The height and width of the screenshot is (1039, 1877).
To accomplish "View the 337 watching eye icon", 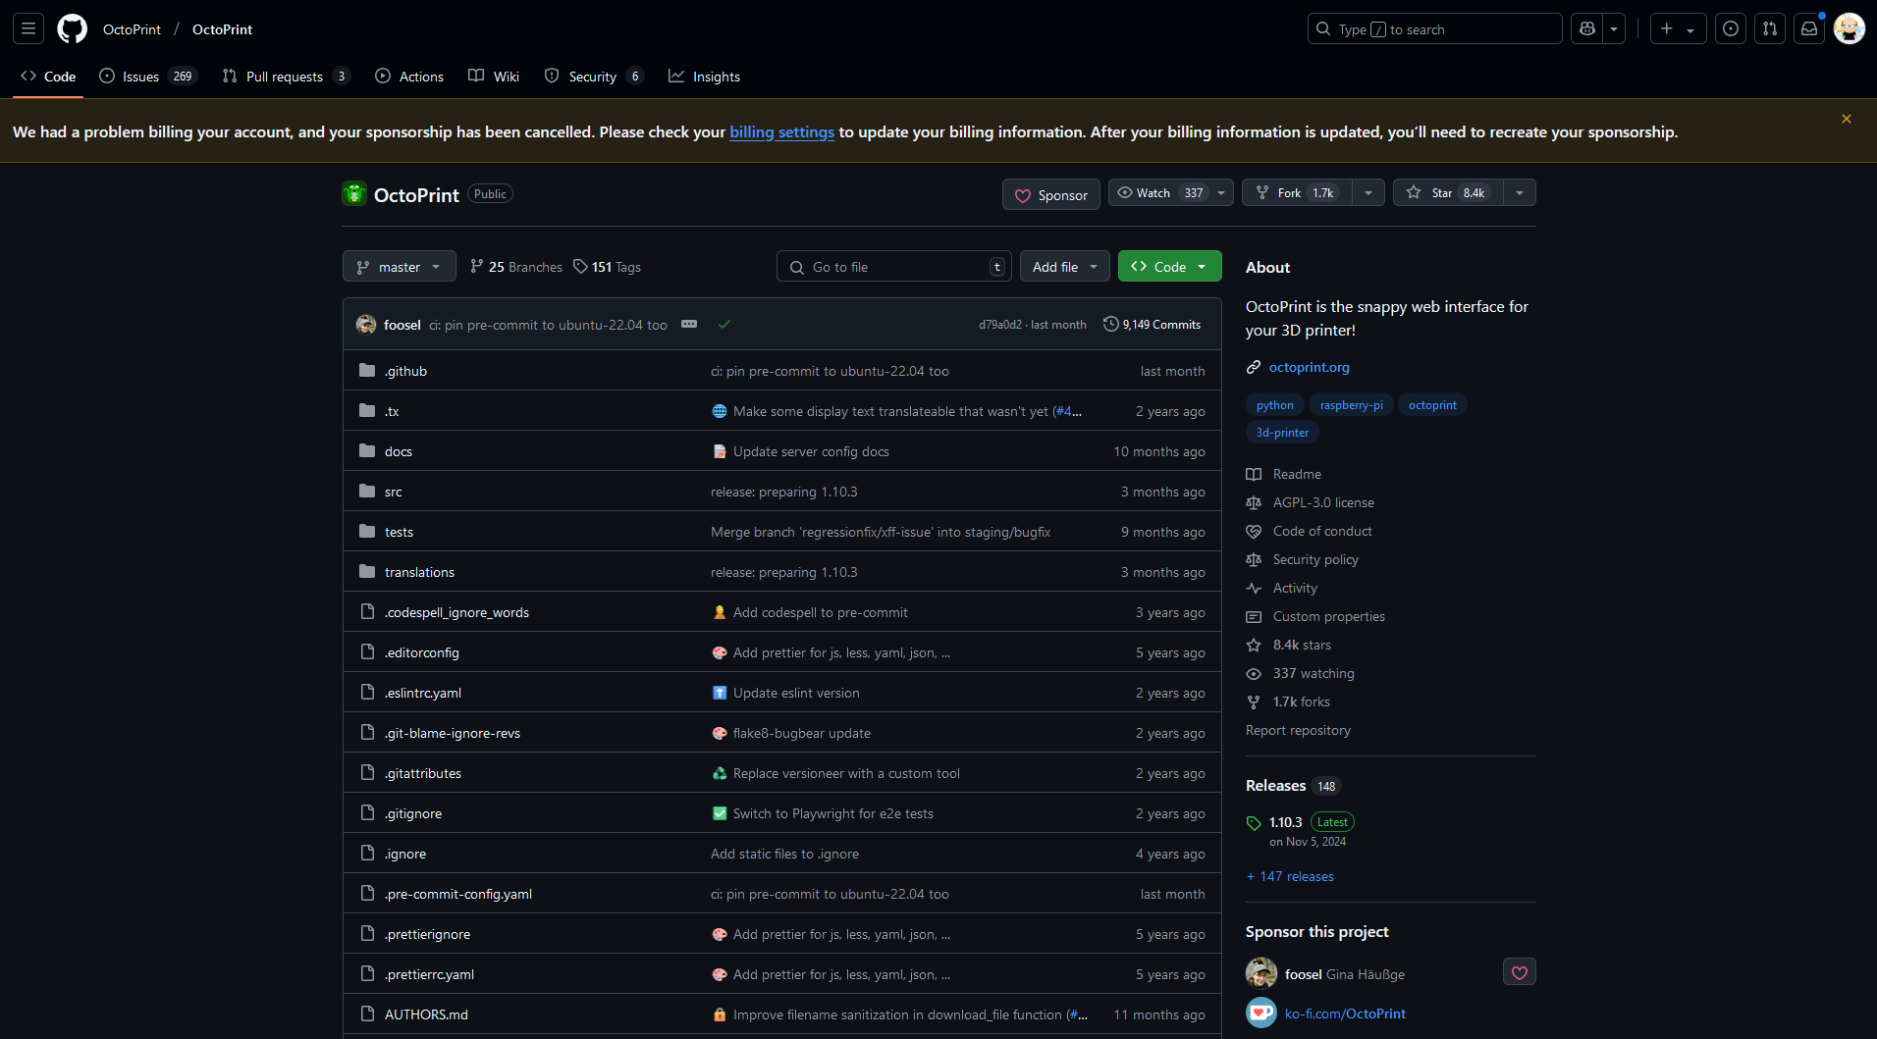I will (1254, 674).
